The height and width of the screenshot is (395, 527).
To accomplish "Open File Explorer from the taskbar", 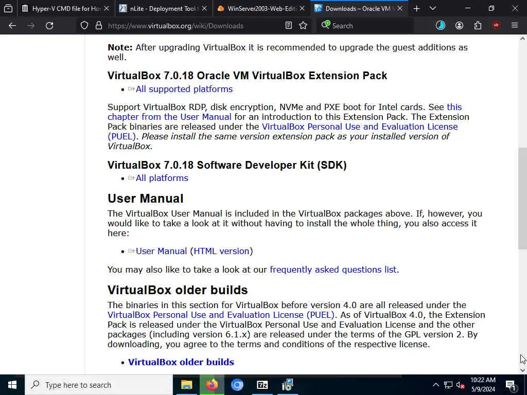I will [186, 385].
